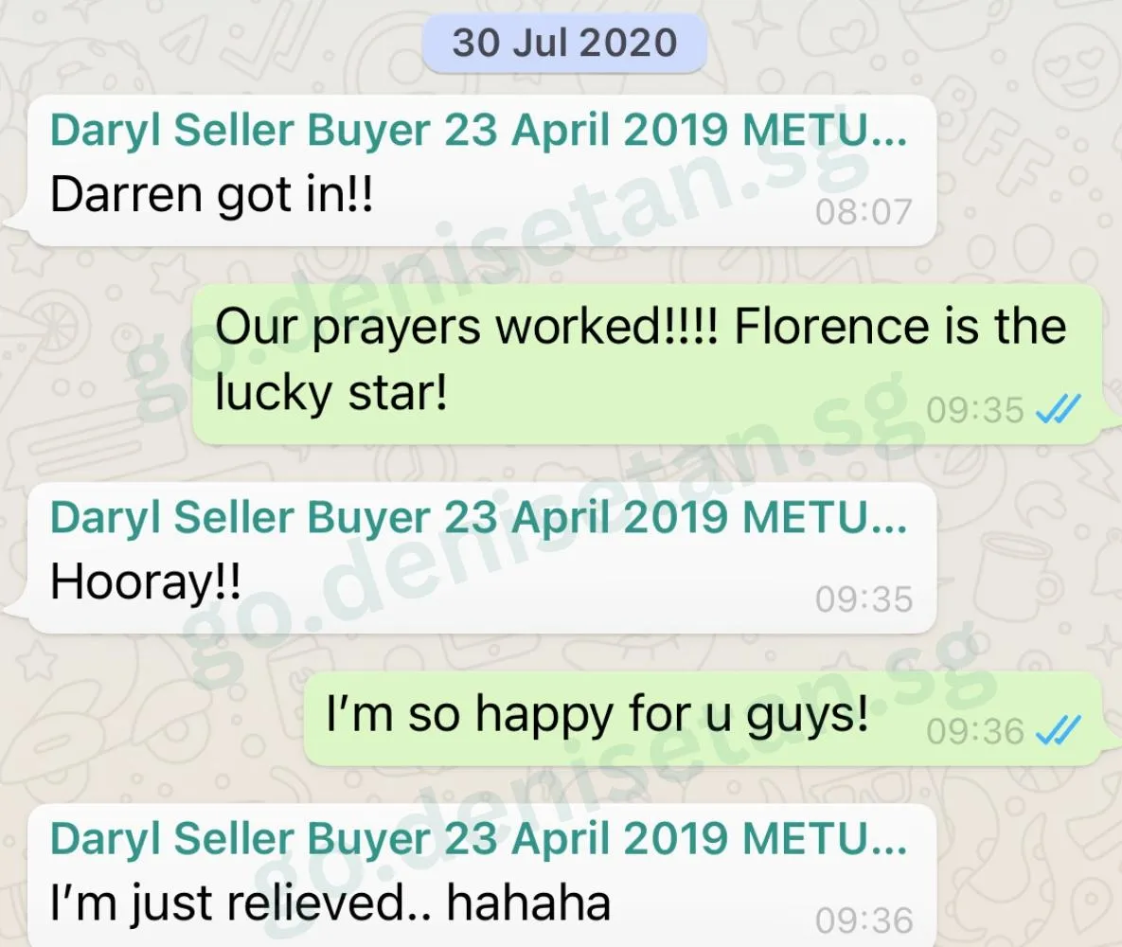The width and height of the screenshot is (1122, 947).
Task: Tap the 30 Jul 2020 date label
Action: click(x=564, y=43)
